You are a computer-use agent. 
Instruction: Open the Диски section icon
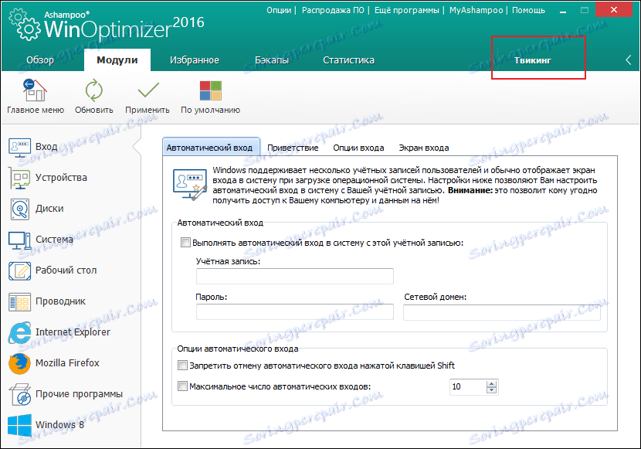coord(21,209)
